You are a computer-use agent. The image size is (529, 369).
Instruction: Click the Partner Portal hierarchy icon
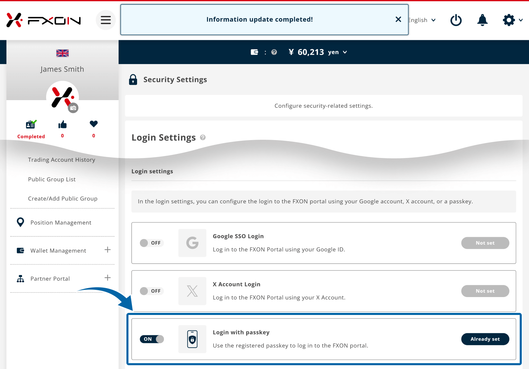pyautogui.click(x=21, y=278)
